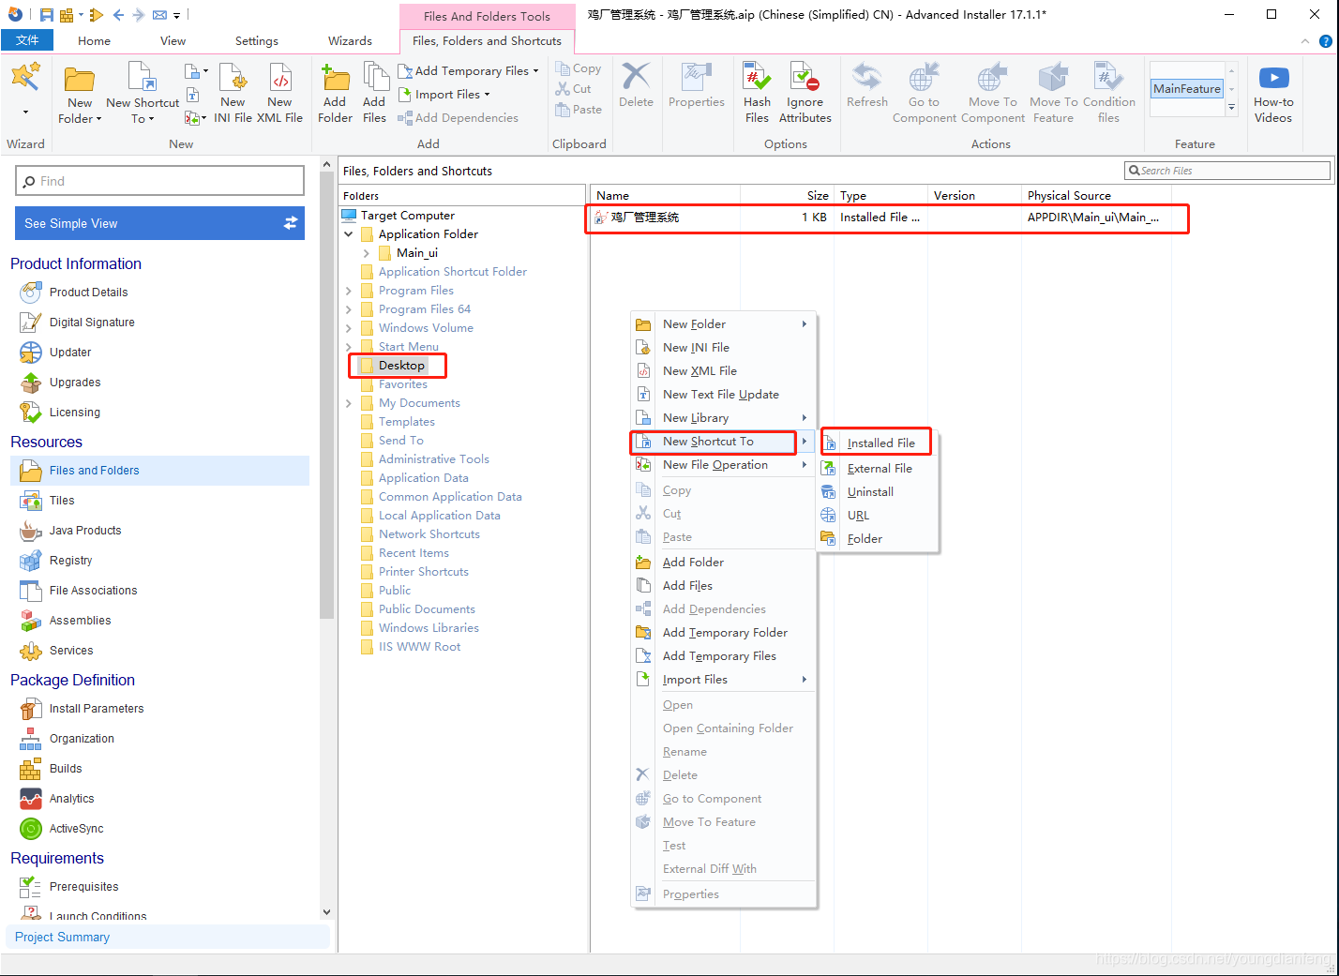
Task: Open the Analytics page
Action: pos(71,799)
